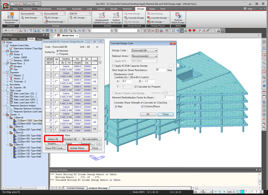The width and height of the screenshot is (268, 195).
Task: Click the Message Window vertical scrollbar
Action: [x=259, y=179]
